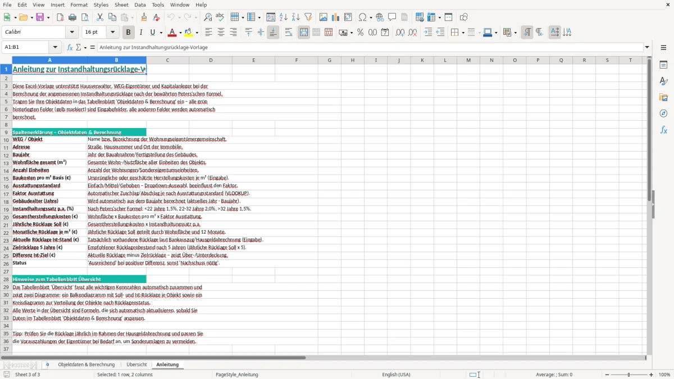Copy selection with the Copy icon
The image size is (674, 379).
click(112, 17)
